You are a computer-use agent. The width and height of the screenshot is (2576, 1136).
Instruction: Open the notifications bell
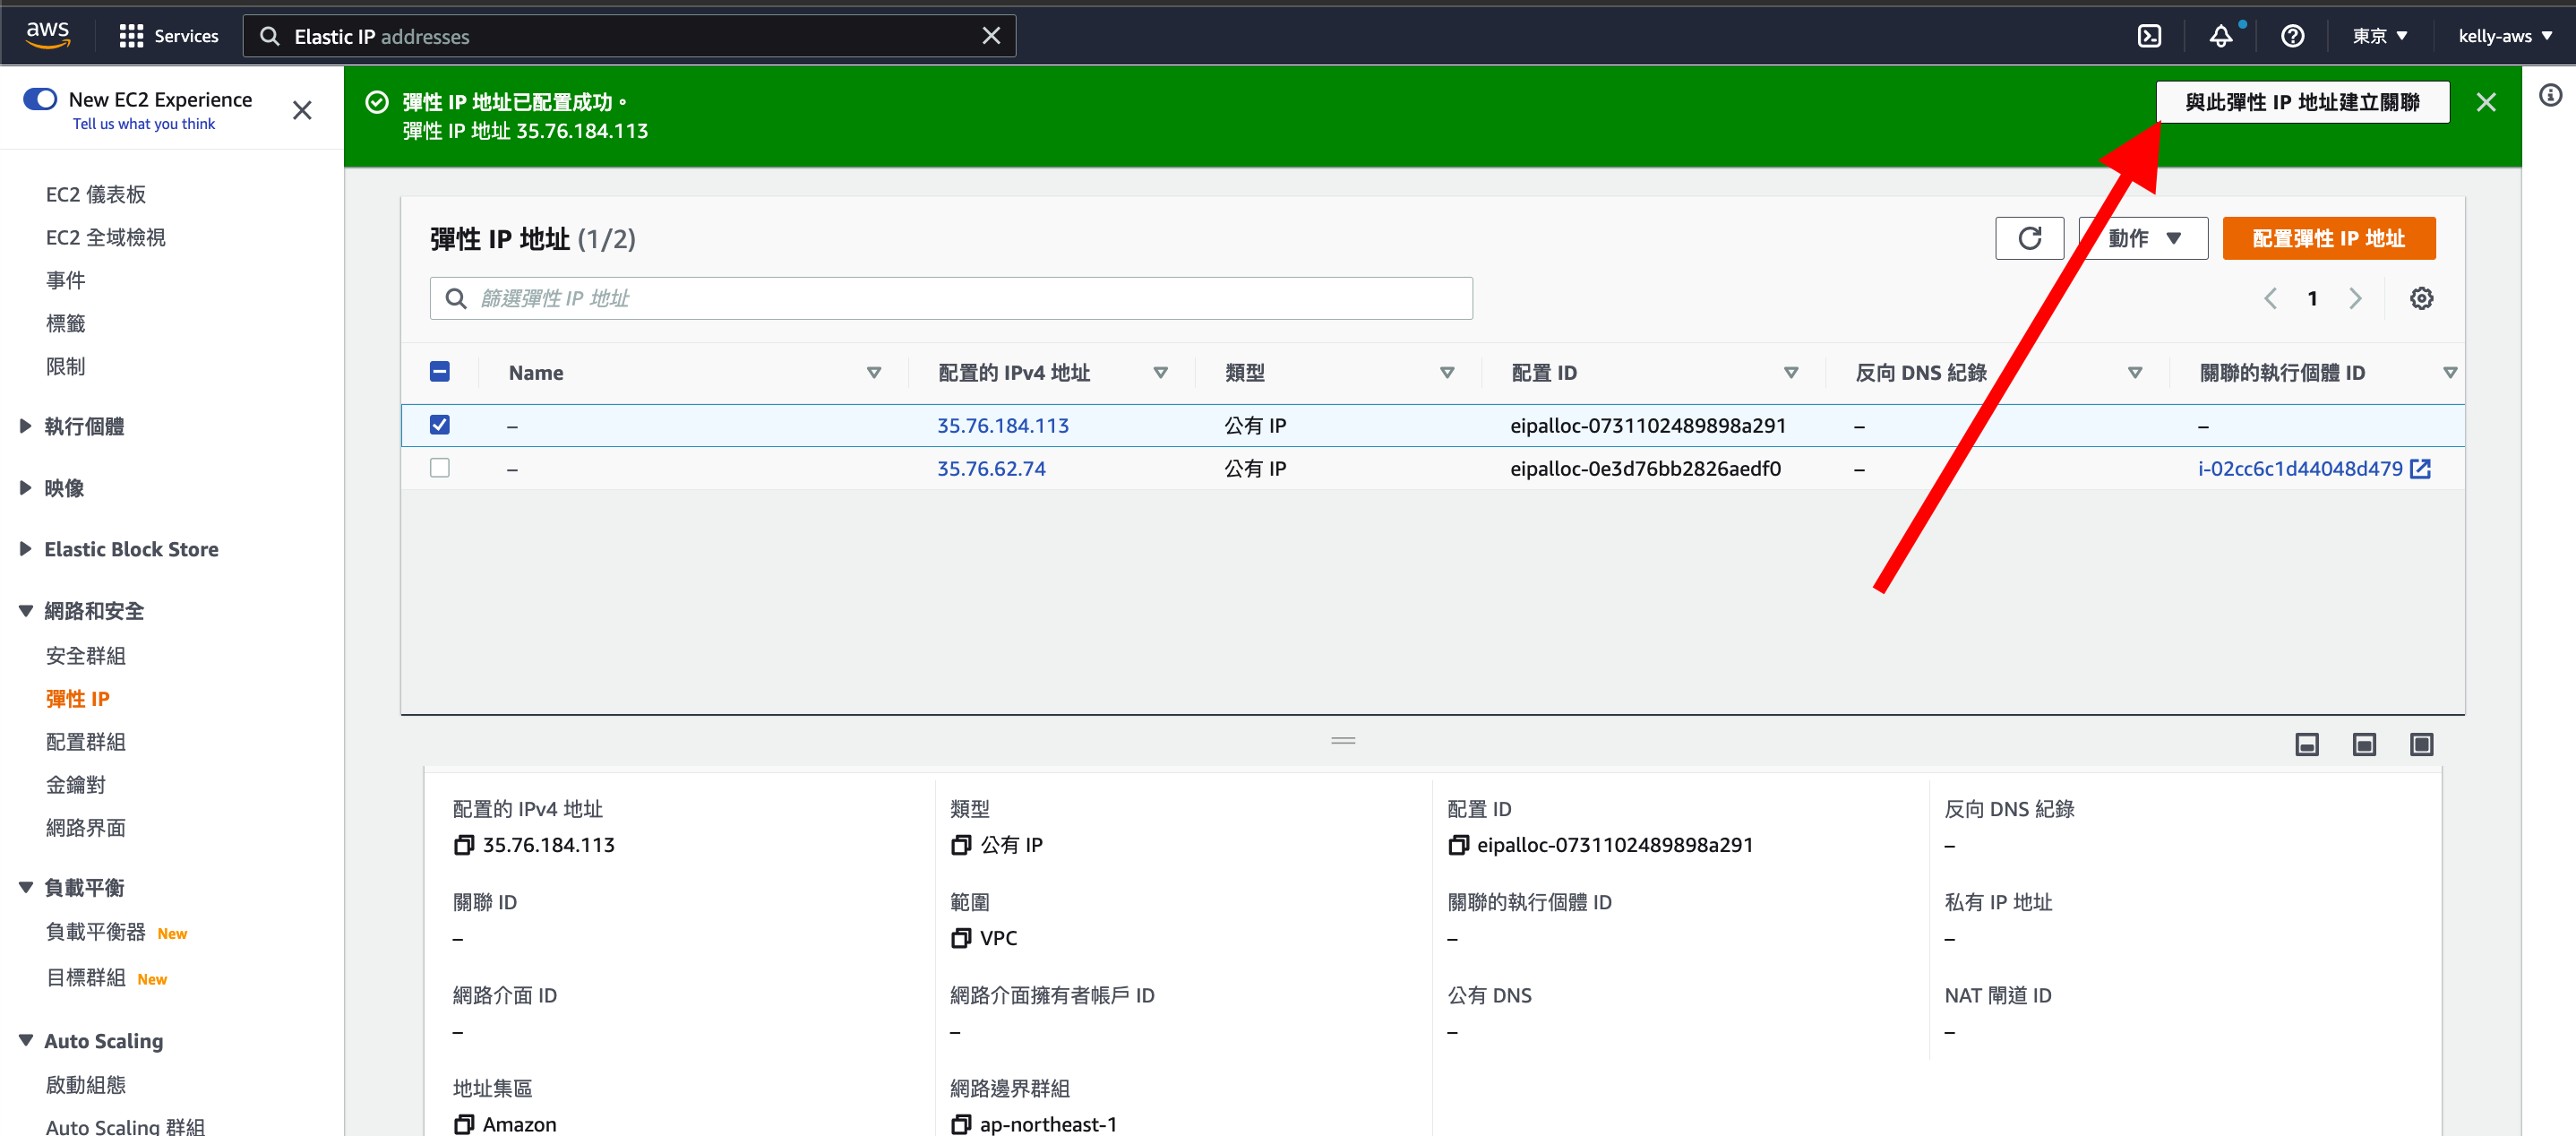pos(2221,36)
